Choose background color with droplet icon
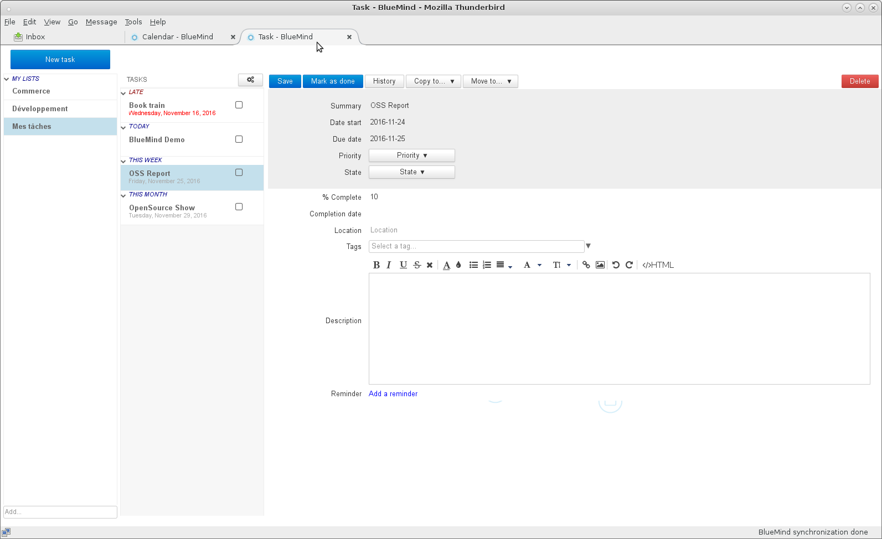 click(x=458, y=265)
